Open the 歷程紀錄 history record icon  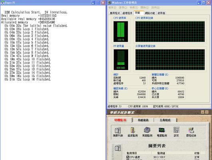(191, 132)
